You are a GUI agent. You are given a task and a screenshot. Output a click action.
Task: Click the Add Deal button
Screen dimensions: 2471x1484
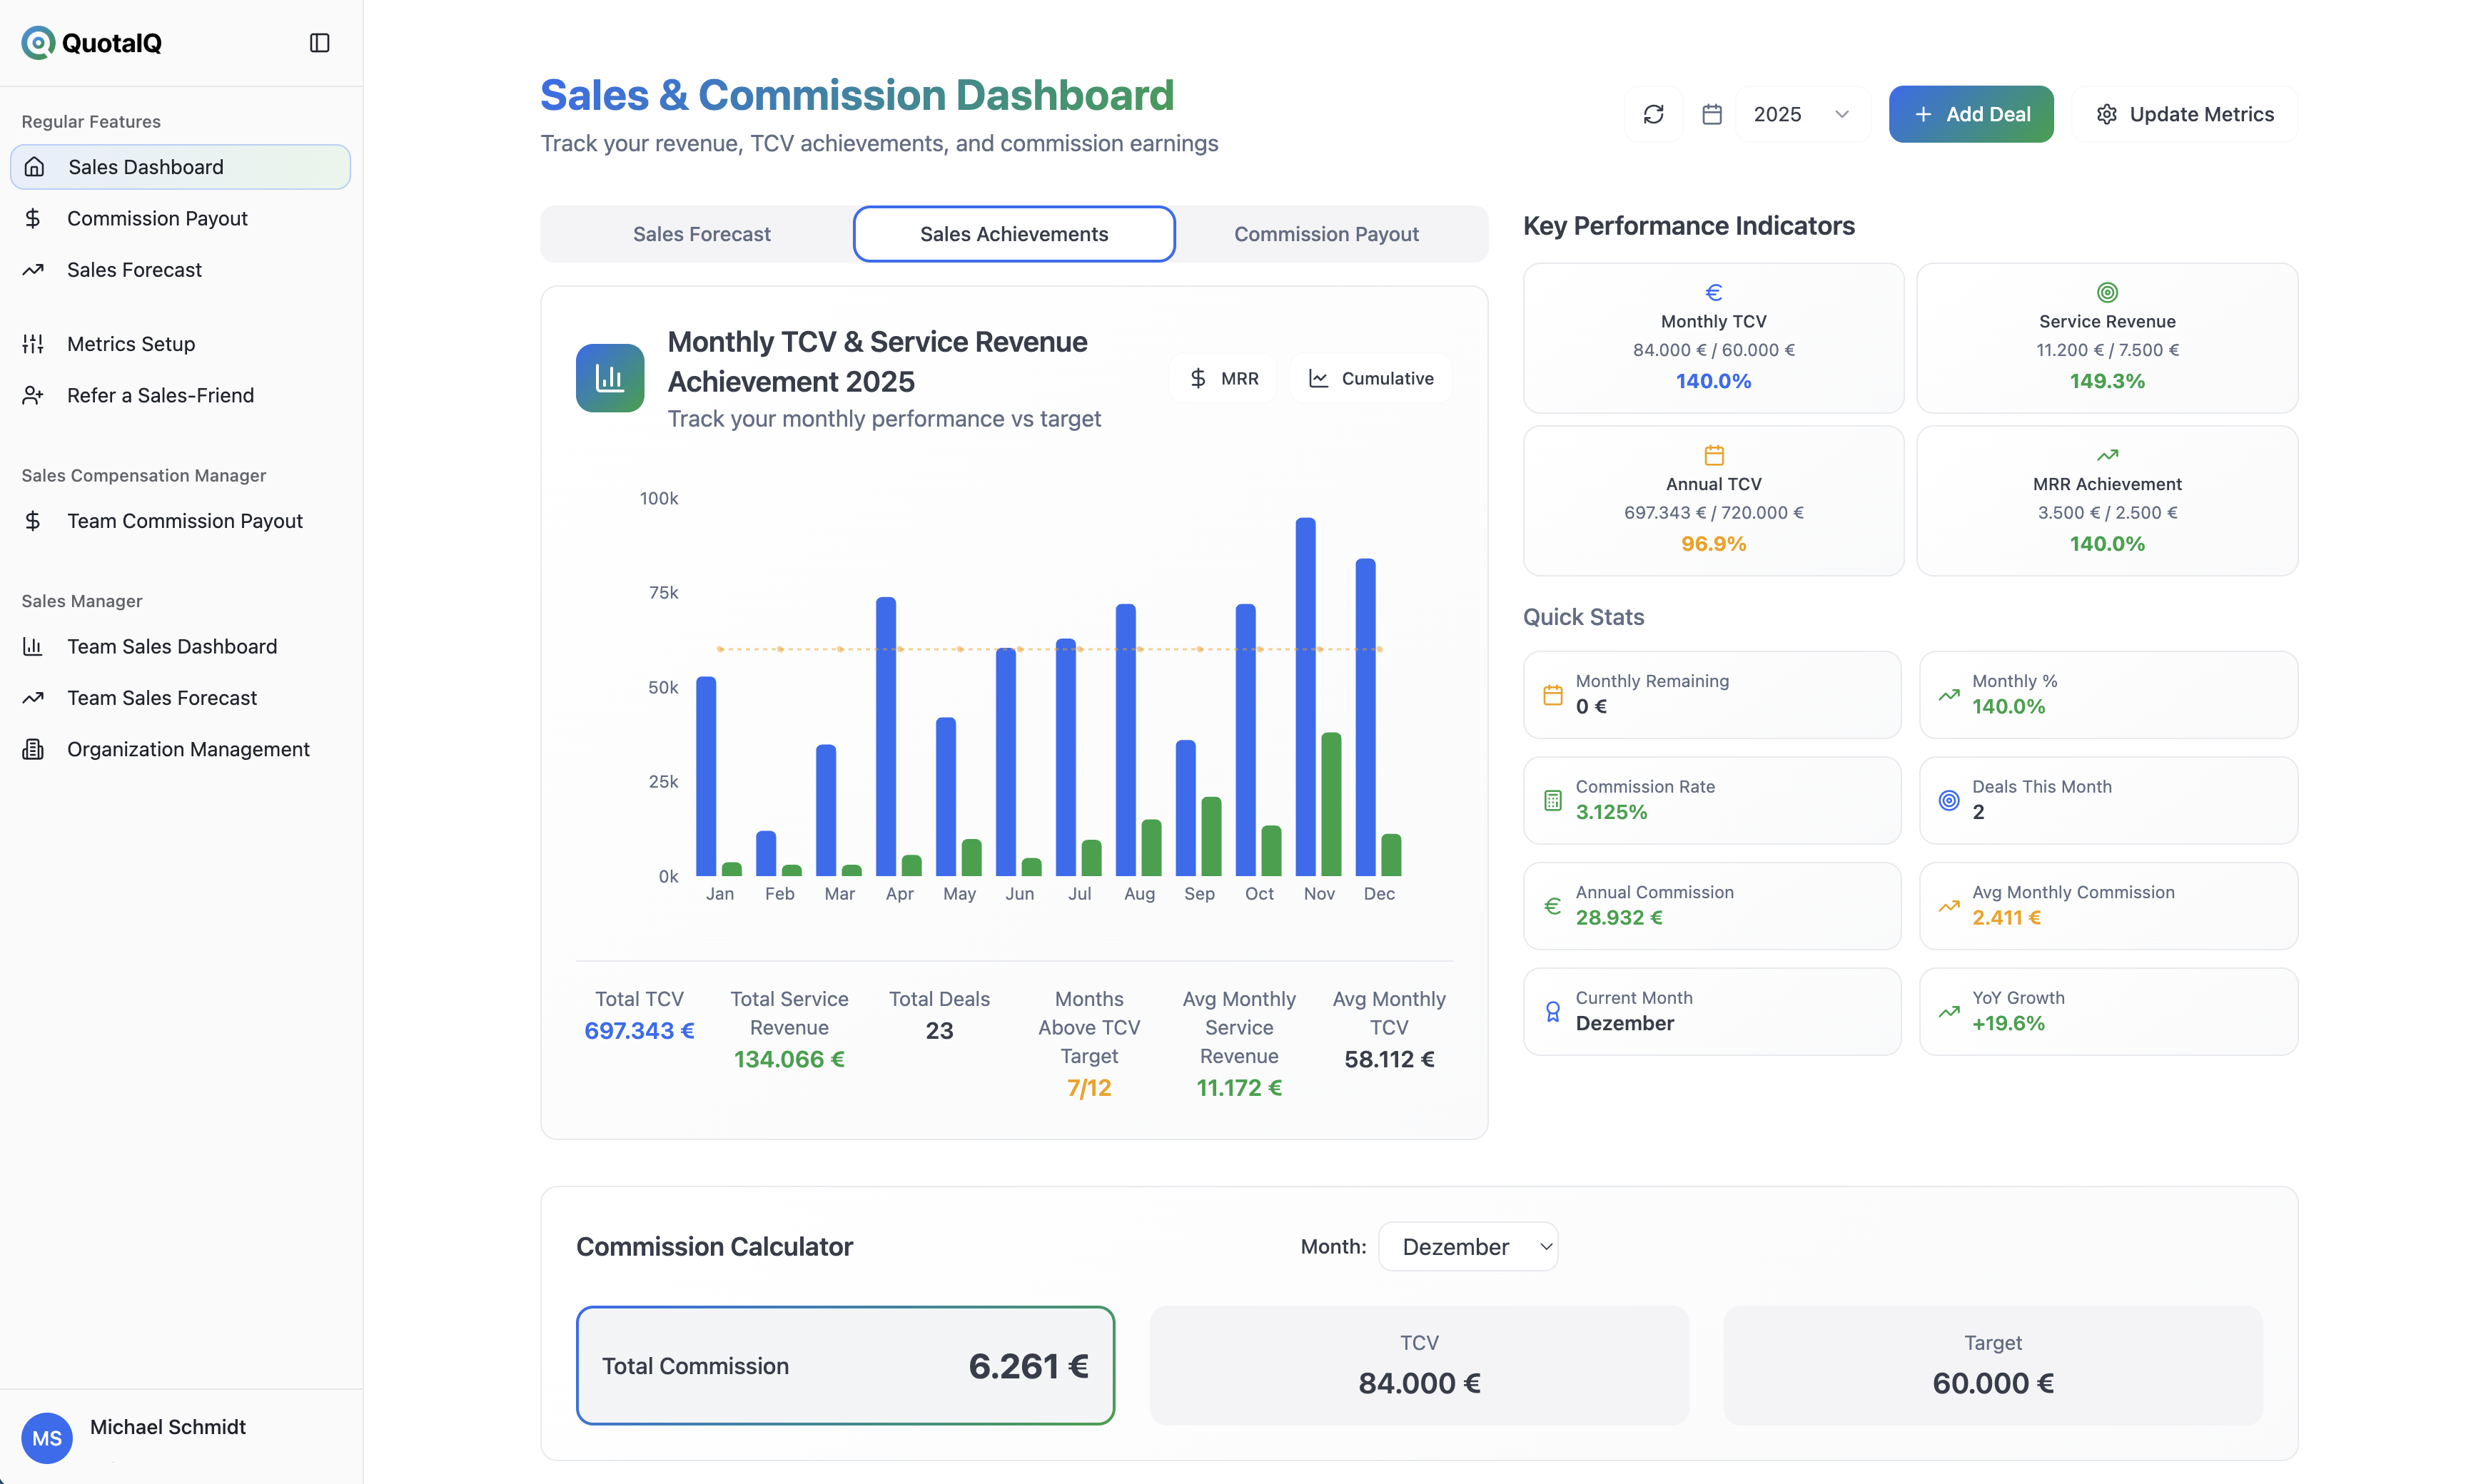pyautogui.click(x=1970, y=113)
